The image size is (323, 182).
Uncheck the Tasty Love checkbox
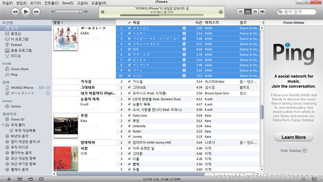129,116
